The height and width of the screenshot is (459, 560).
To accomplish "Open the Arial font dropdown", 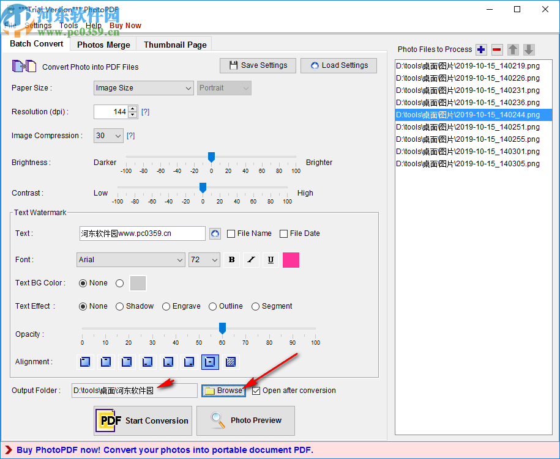I will tap(181, 260).
